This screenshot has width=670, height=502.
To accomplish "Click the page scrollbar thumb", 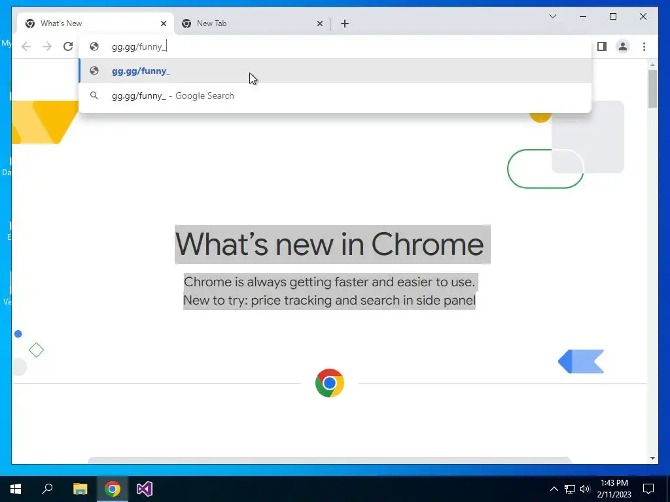I will click(x=652, y=89).
